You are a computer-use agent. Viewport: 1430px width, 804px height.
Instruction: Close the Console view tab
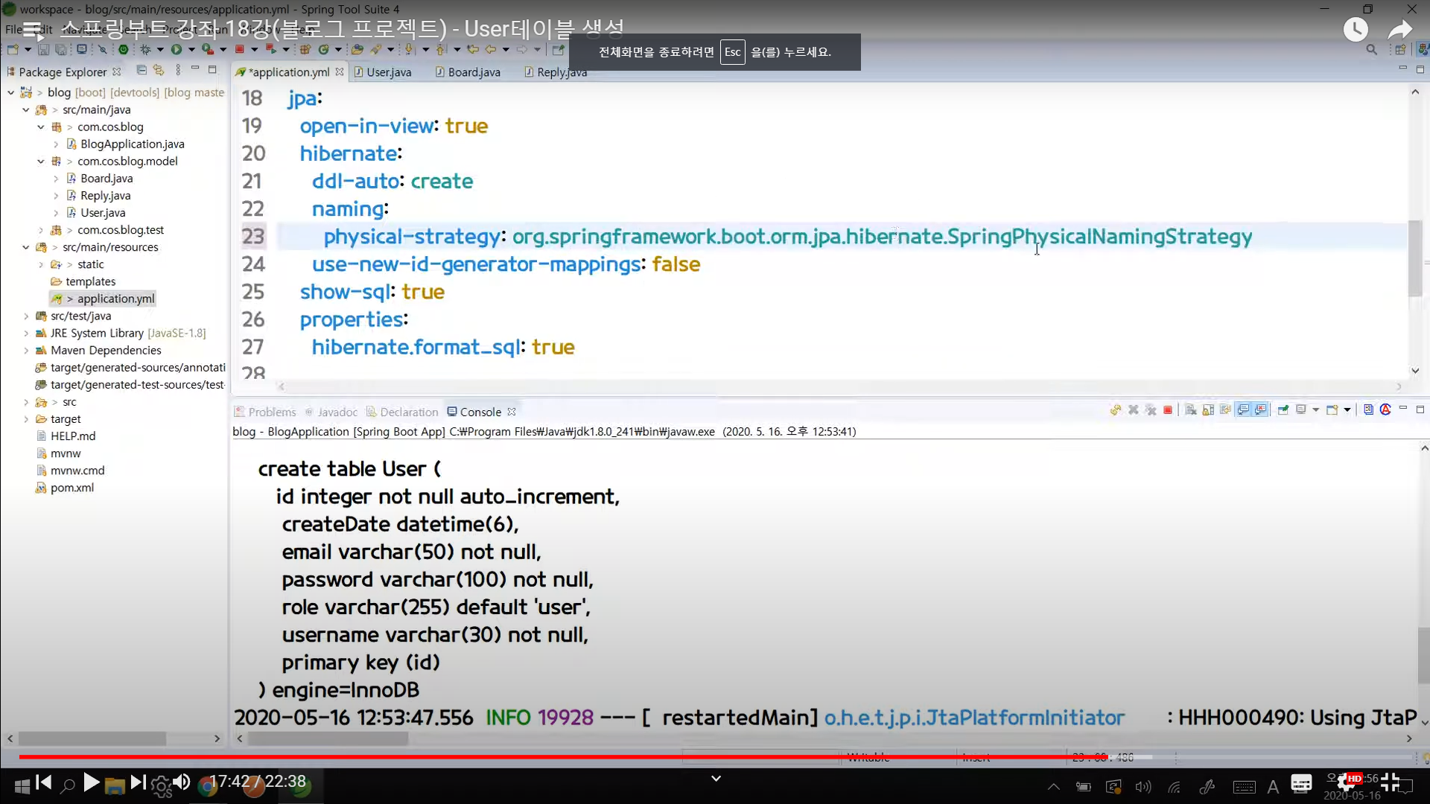click(512, 412)
